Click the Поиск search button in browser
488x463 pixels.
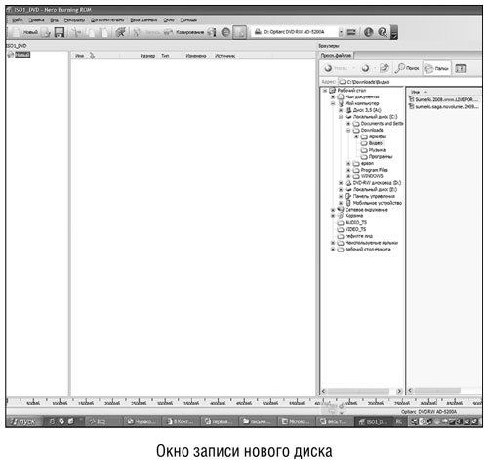[408, 68]
